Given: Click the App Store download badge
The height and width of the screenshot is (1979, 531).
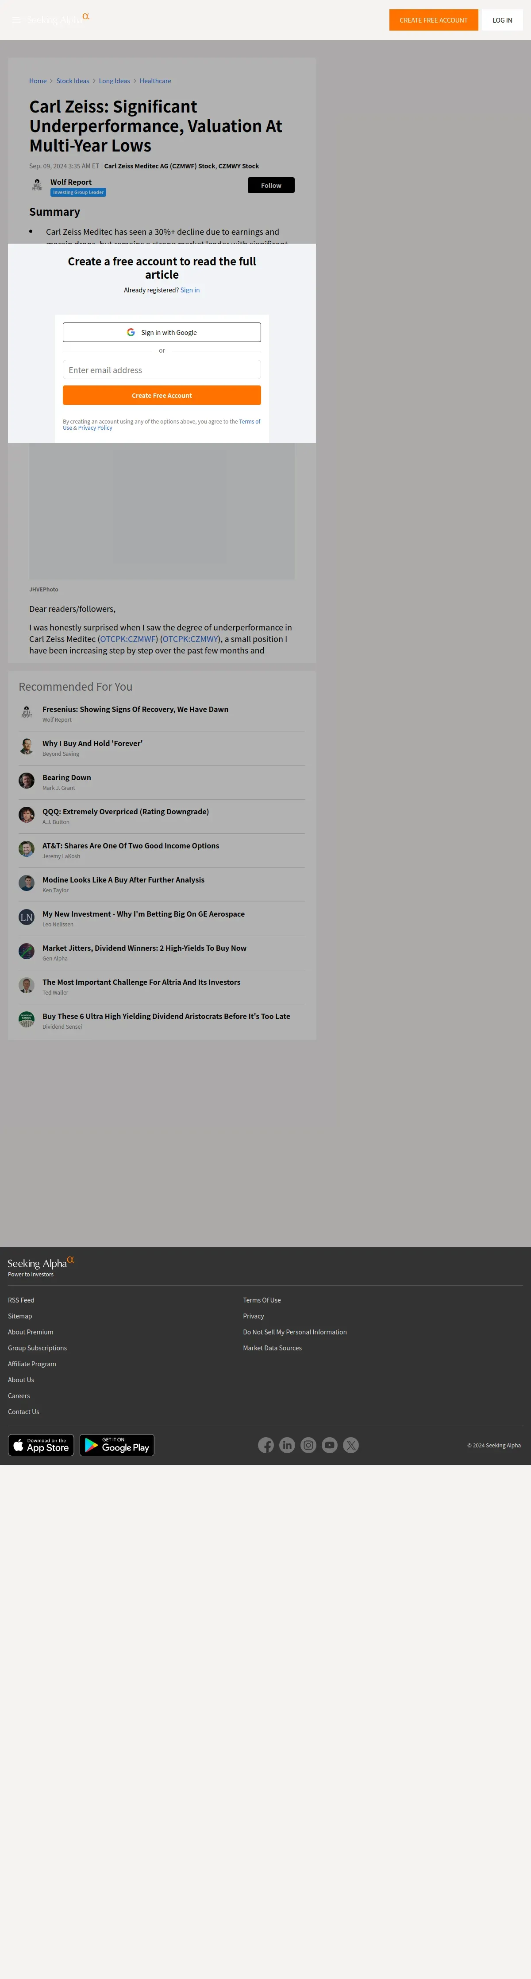Looking at the screenshot, I should coord(41,1445).
